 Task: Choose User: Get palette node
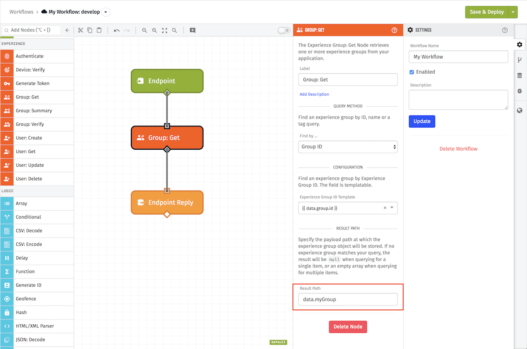pos(37,151)
